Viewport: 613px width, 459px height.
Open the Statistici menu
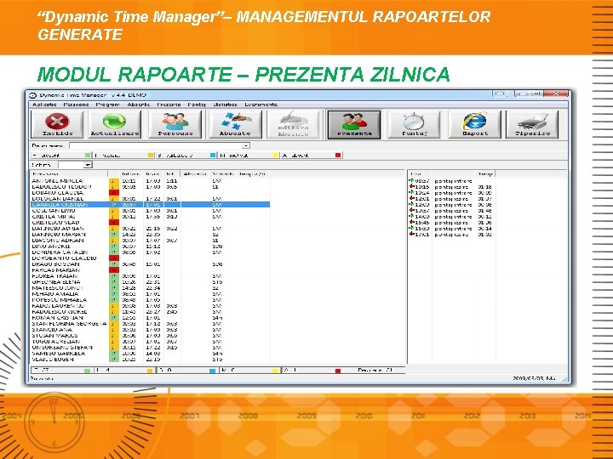click(x=225, y=105)
